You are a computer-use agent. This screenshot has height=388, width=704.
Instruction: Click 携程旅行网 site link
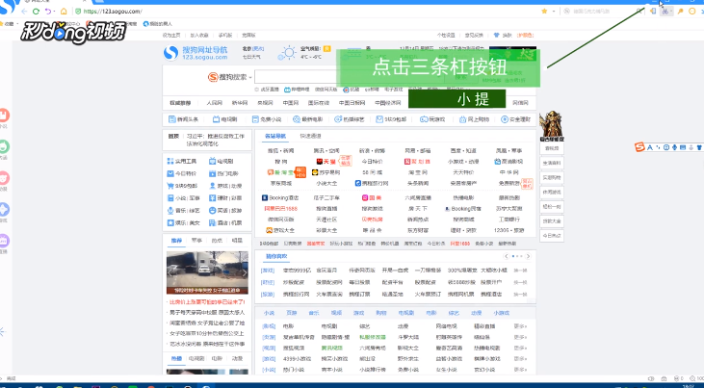372,183
